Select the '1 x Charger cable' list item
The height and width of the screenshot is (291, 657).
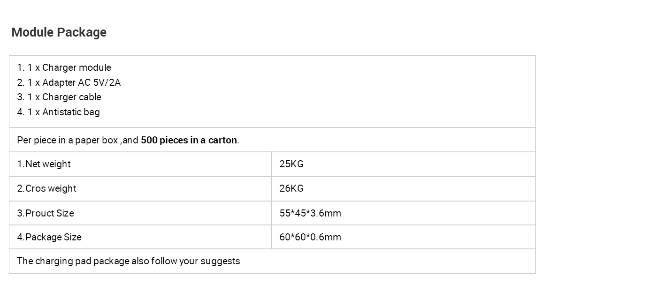click(x=64, y=97)
